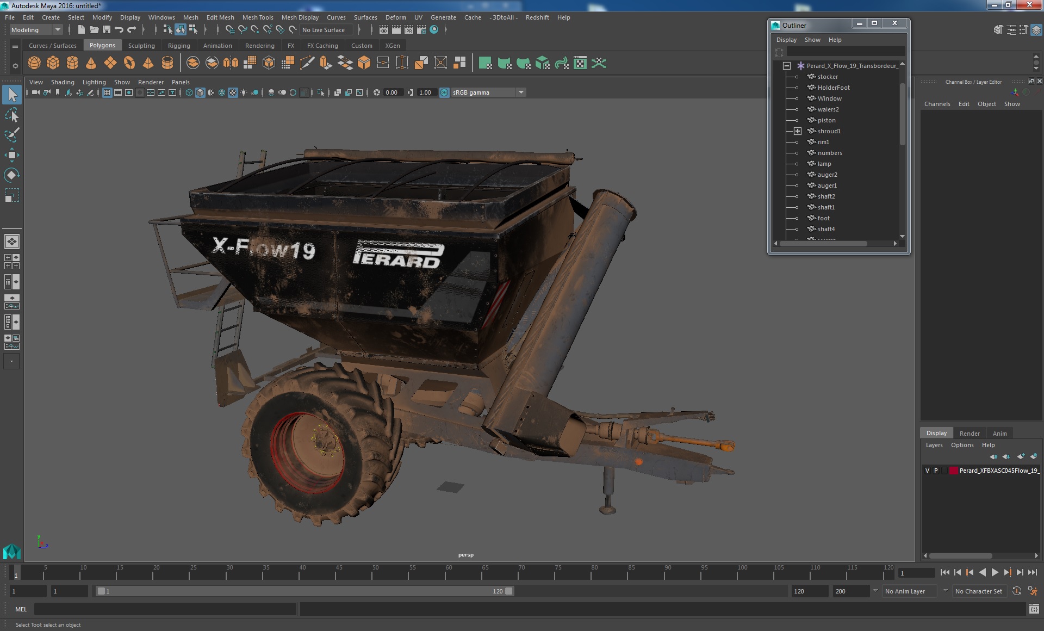Switch to the Rigging shelf tab
1044x631 pixels.
(x=179, y=46)
